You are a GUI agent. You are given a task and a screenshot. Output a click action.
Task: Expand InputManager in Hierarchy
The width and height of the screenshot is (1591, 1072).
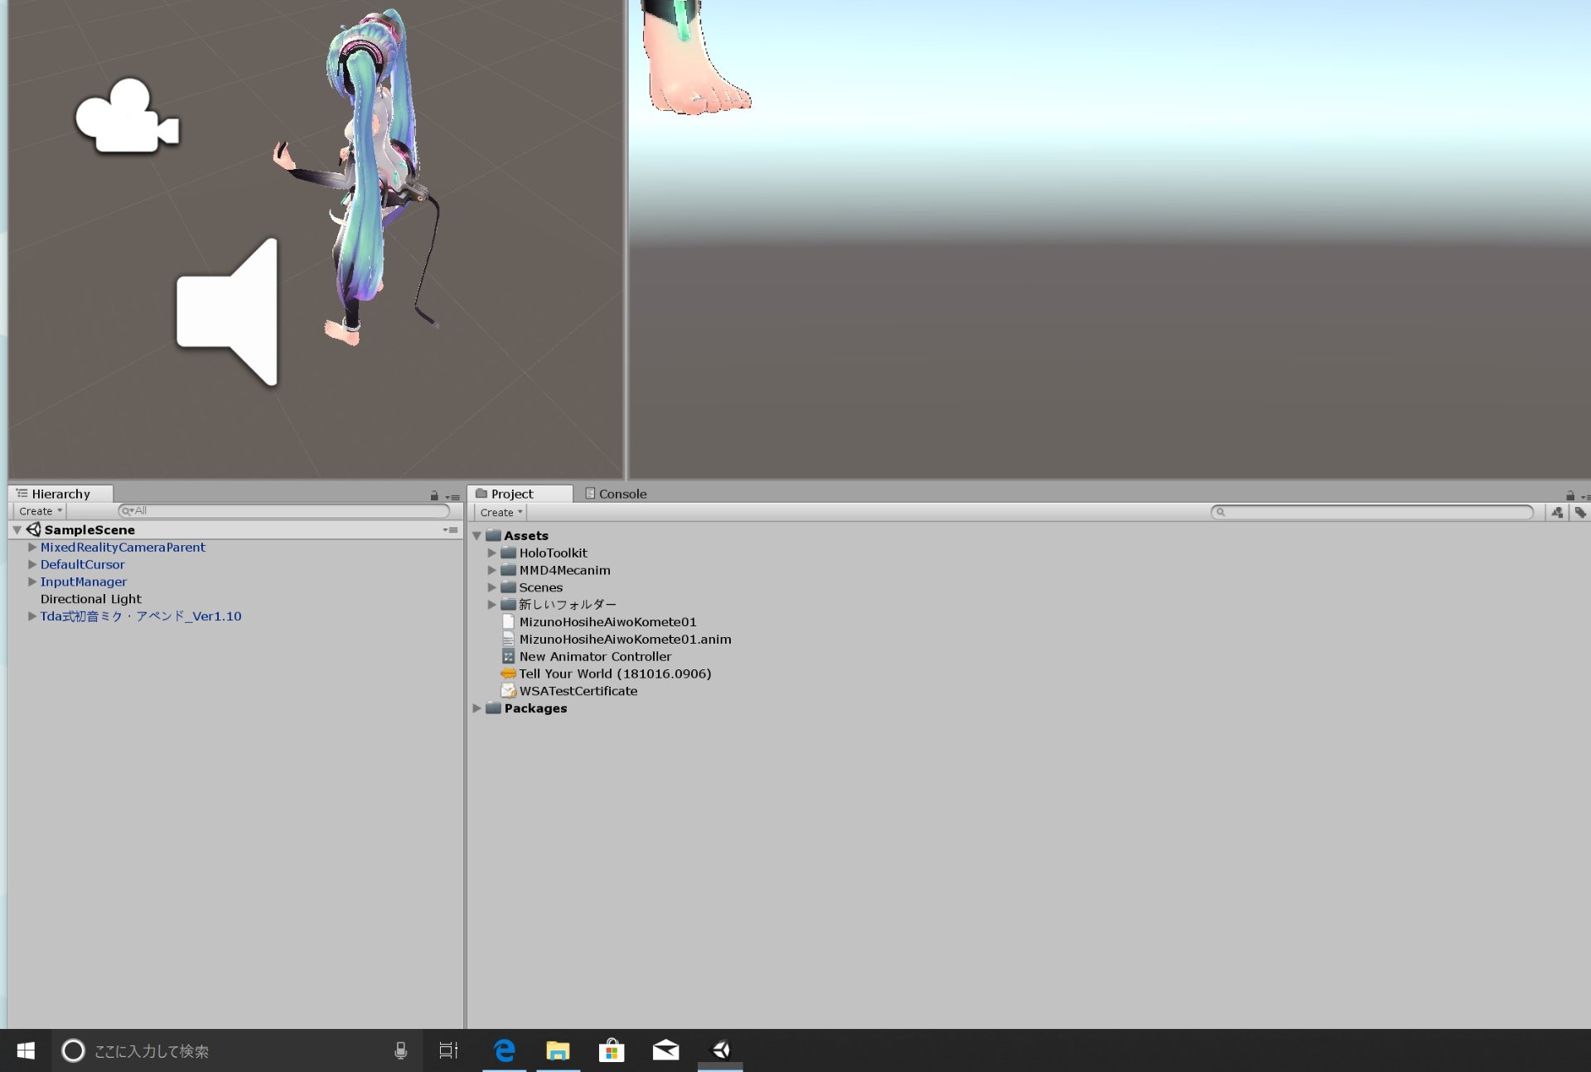(32, 582)
